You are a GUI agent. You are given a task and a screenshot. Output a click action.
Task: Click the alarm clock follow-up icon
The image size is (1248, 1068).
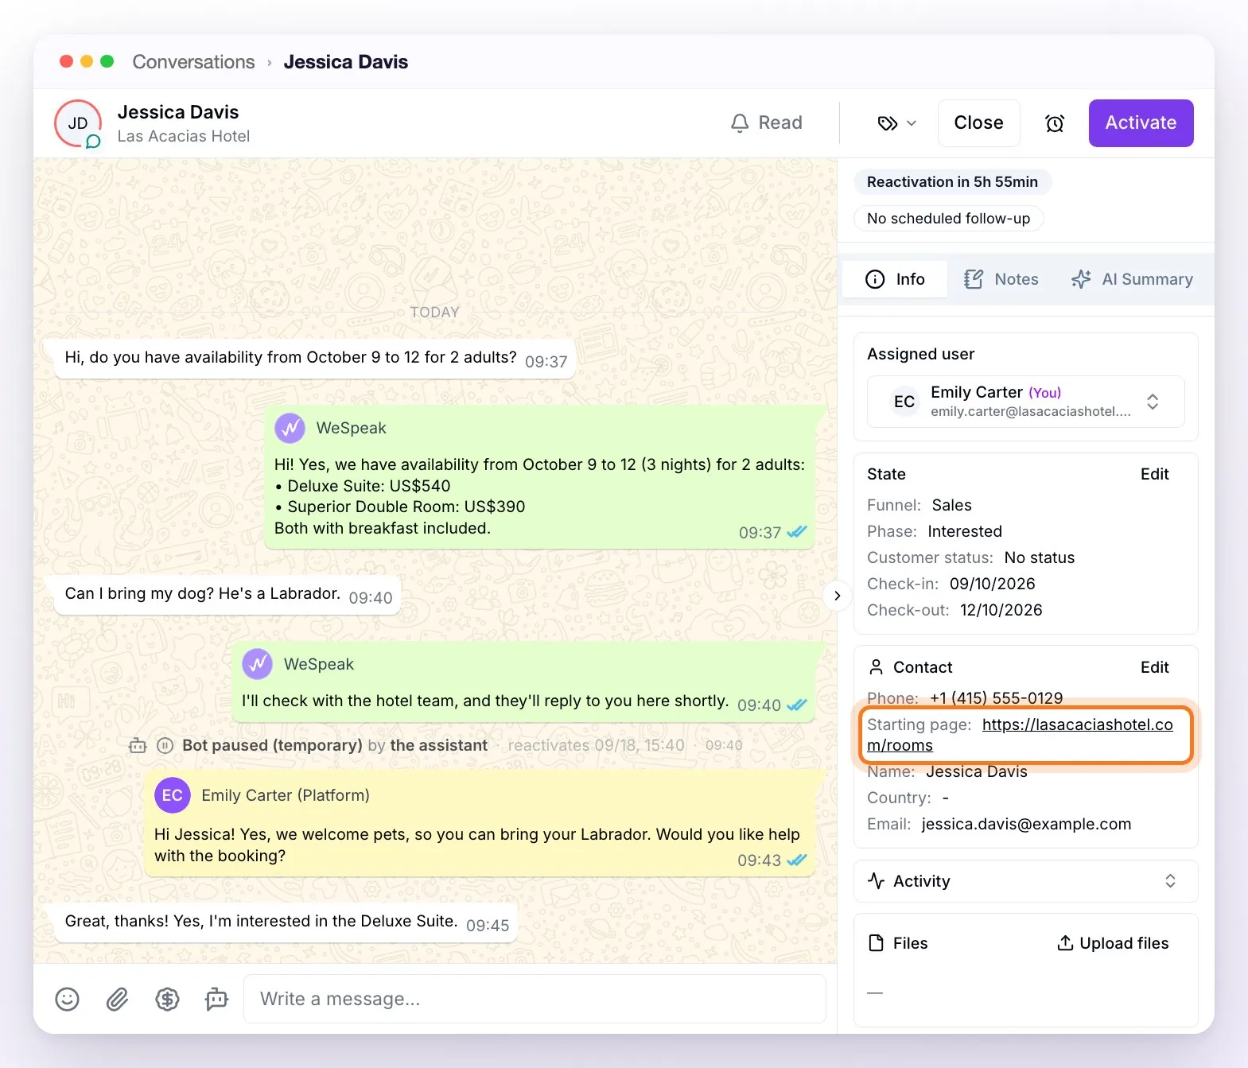tap(1055, 123)
